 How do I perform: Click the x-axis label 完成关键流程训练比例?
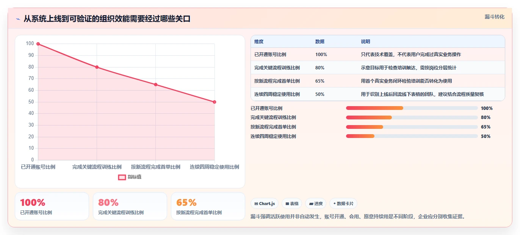pyautogui.click(x=97, y=167)
